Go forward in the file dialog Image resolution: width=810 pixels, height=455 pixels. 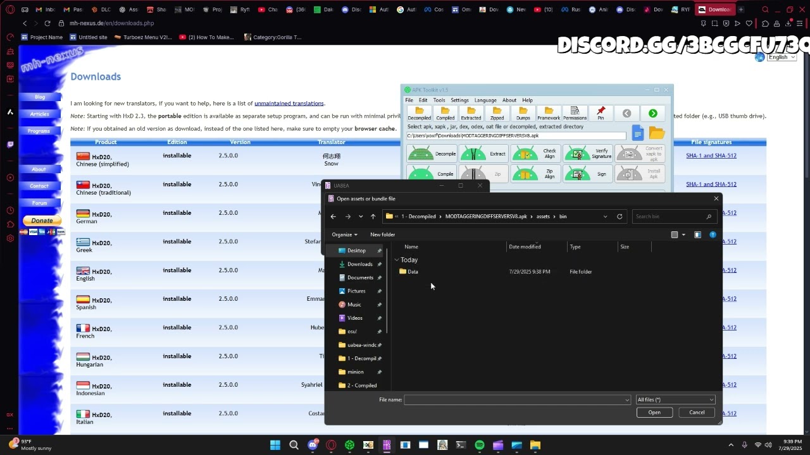click(x=347, y=217)
